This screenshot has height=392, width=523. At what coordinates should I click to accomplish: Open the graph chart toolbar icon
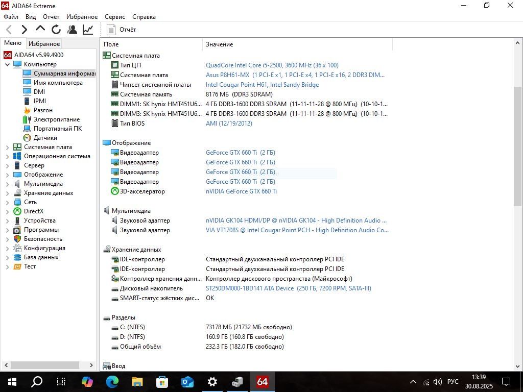[88, 30]
